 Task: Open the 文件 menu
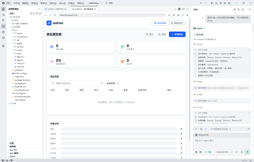(16, 3)
